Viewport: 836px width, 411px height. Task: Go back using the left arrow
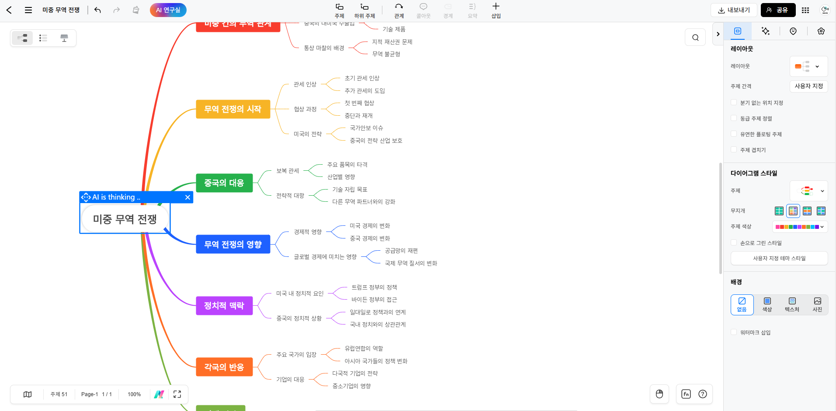(x=9, y=10)
